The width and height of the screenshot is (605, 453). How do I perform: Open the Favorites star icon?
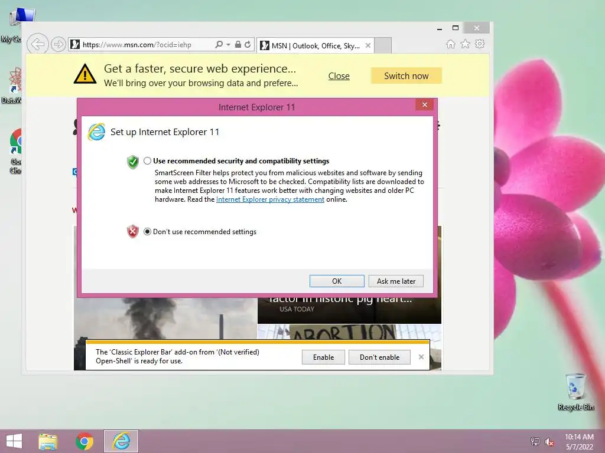(x=466, y=44)
